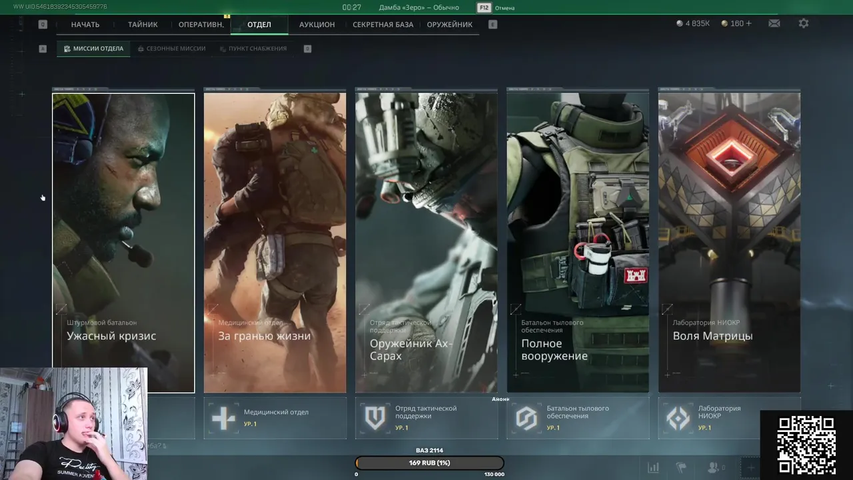Click the Medical Department cross icon
Image resolution: width=853 pixels, height=480 pixels.
click(x=223, y=419)
